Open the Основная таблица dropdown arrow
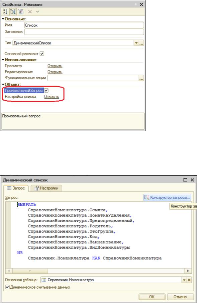 pos(184,280)
